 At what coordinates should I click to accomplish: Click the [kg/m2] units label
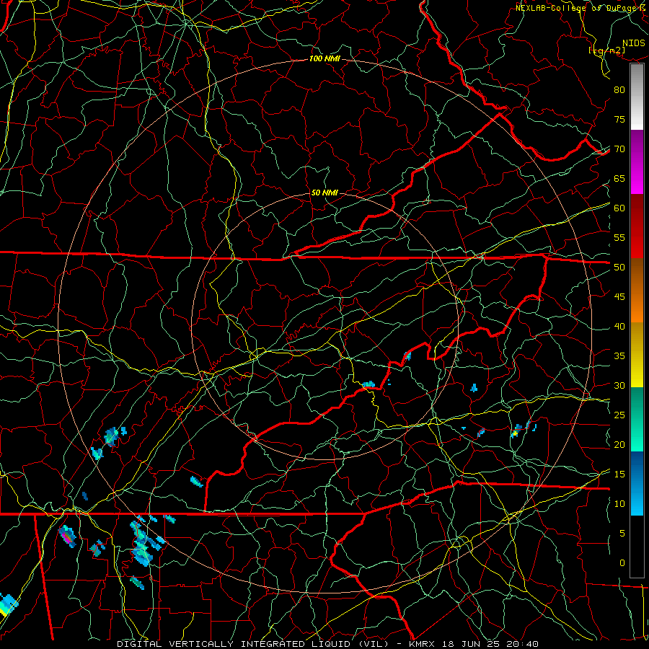coord(606,50)
